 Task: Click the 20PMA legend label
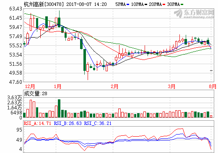[x=155, y=4]
